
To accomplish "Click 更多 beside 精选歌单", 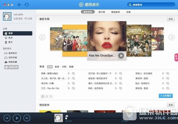I will (171, 105).
